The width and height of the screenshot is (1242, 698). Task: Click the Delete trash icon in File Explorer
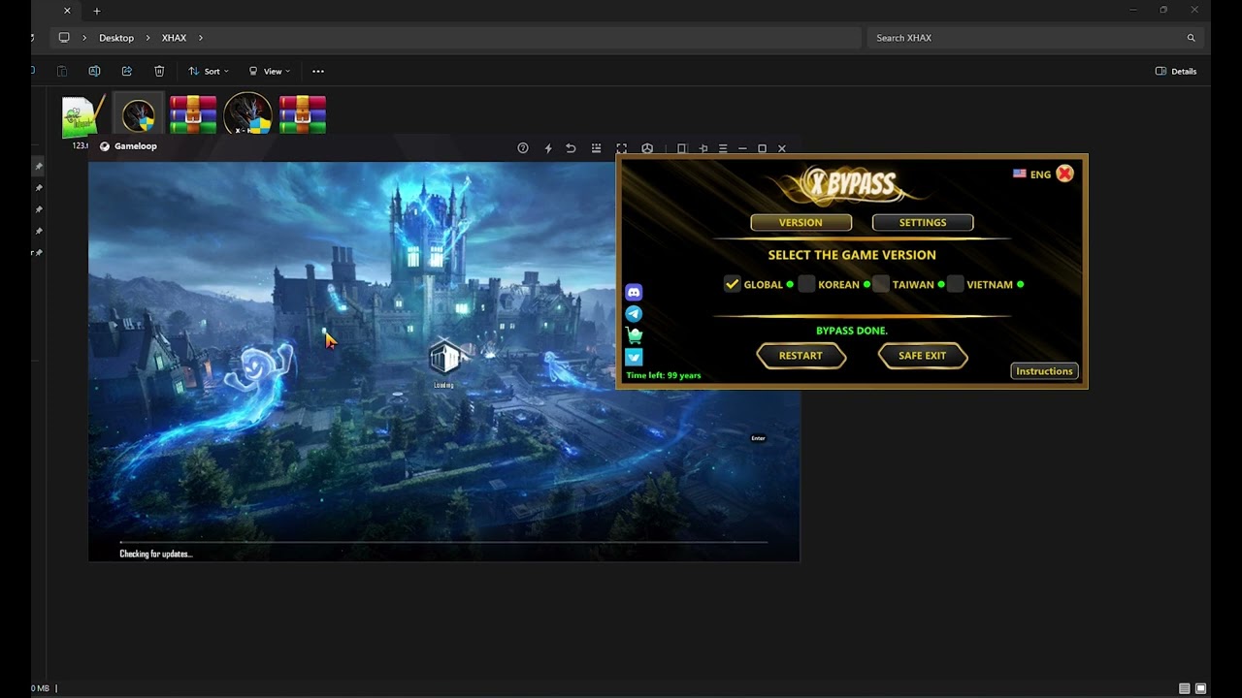click(x=159, y=71)
